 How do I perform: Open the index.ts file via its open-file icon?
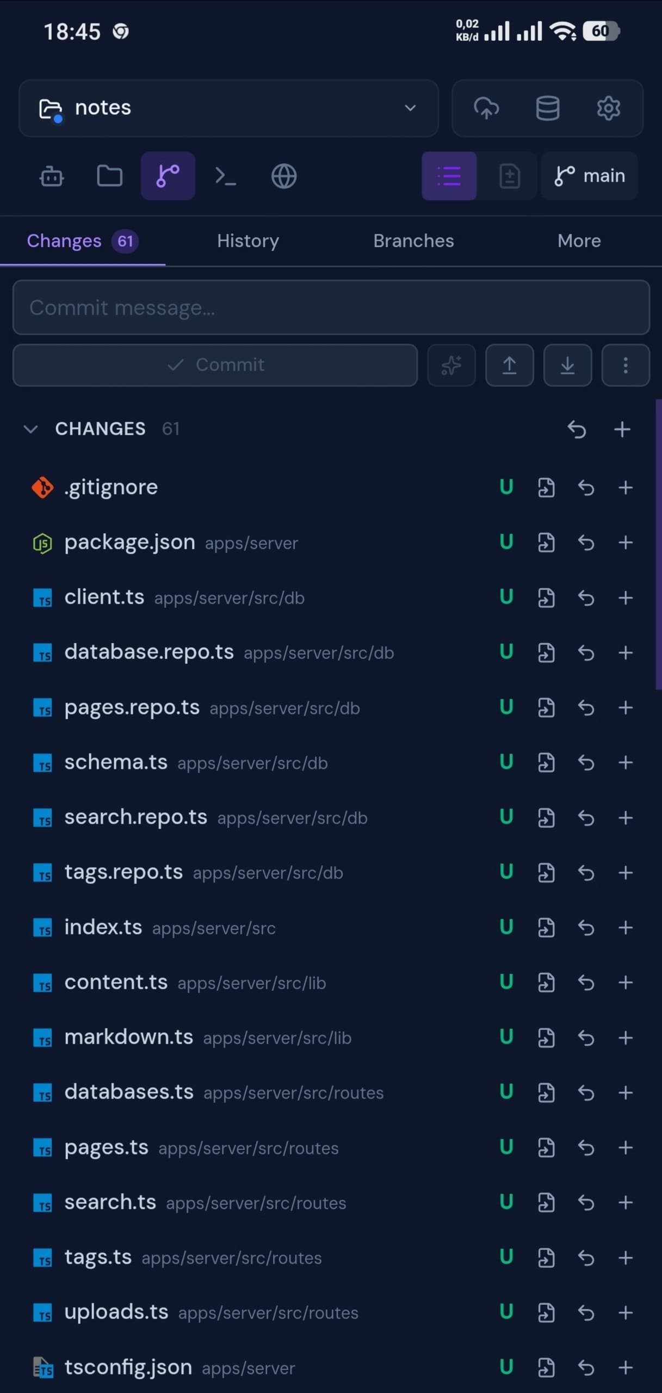point(546,927)
